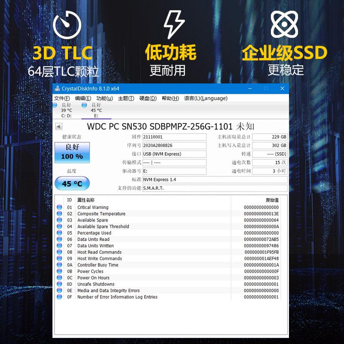Viewport: 344px width, 344px height.
Task: Click status circle beside Composite Temperature
Action: pyautogui.click(x=59, y=214)
